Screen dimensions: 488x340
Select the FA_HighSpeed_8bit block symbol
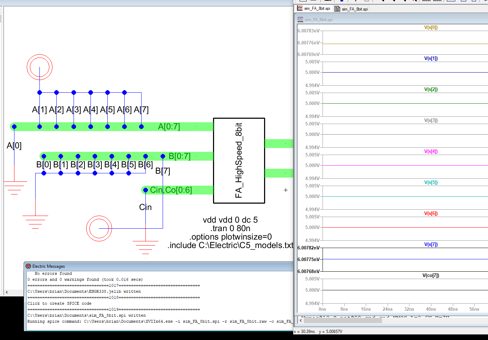tap(239, 161)
